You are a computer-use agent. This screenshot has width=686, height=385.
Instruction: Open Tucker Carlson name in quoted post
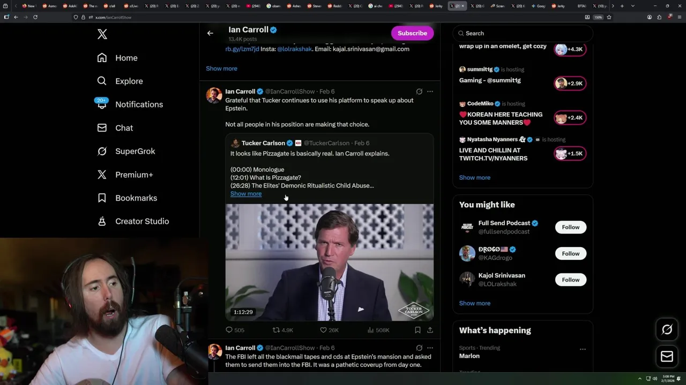263,143
